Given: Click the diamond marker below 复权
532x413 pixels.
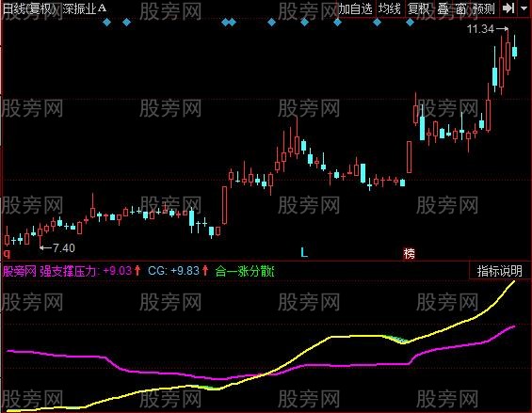Looking at the screenshot, I should [410, 23].
